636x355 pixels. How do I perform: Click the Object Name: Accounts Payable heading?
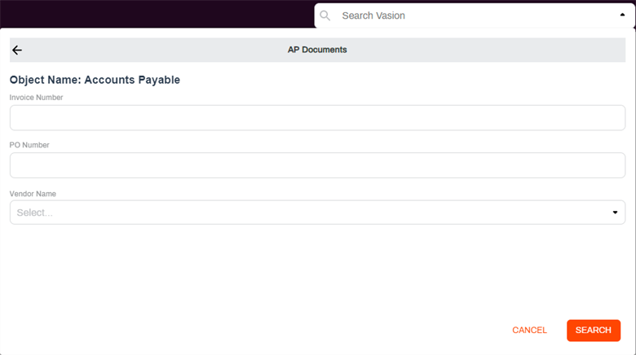[95, 80]
